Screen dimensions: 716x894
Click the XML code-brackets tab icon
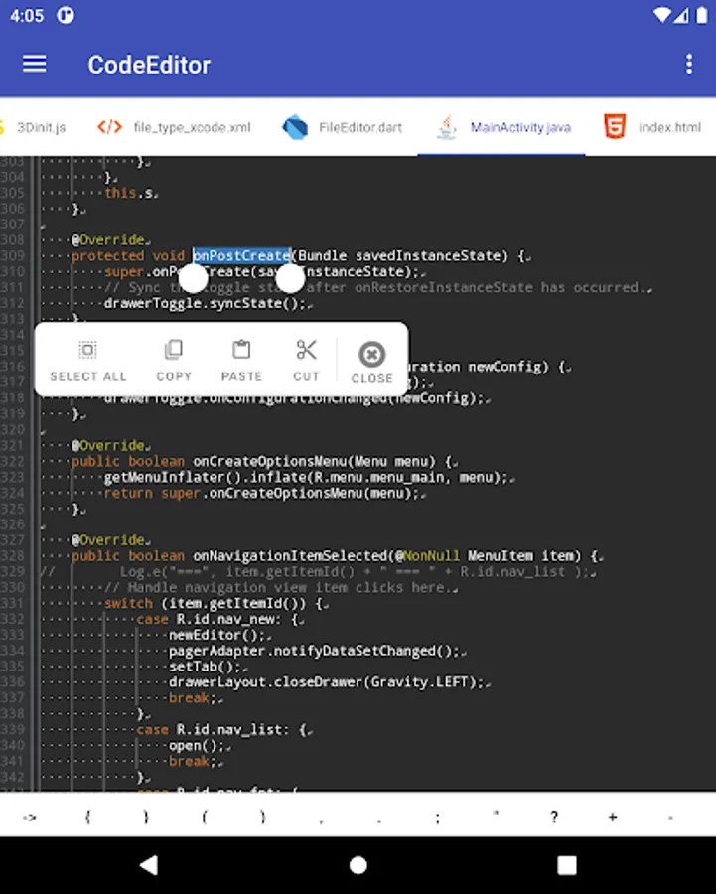[x=109, y=126]
